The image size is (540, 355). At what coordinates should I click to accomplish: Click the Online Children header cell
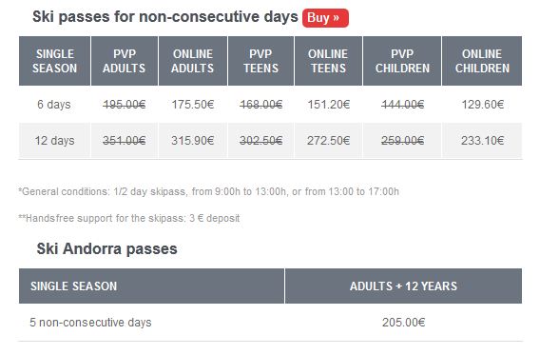pyautogui.click(x=482, y=61)
